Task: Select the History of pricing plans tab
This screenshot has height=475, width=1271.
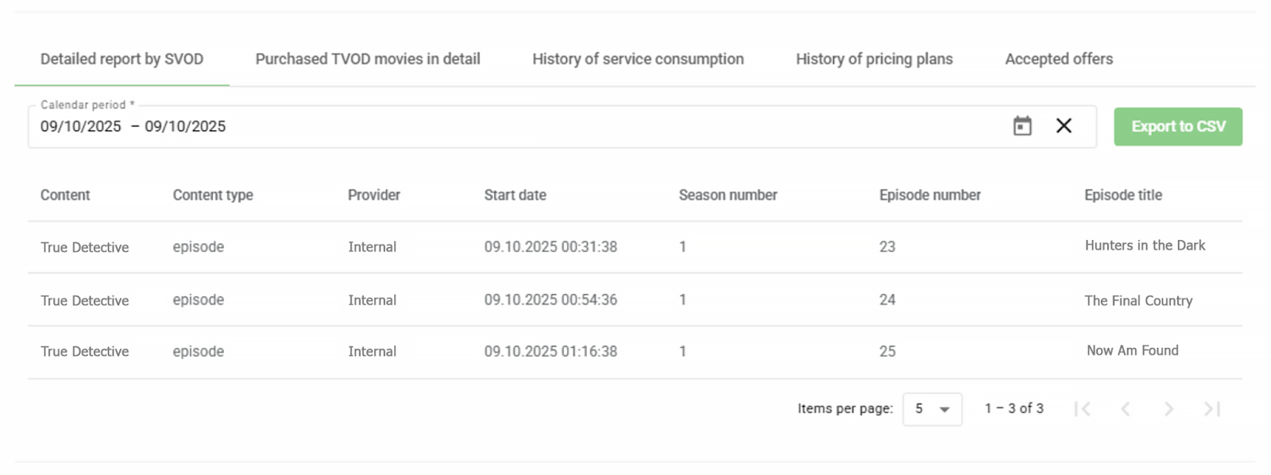Action: tap(874, 59)
